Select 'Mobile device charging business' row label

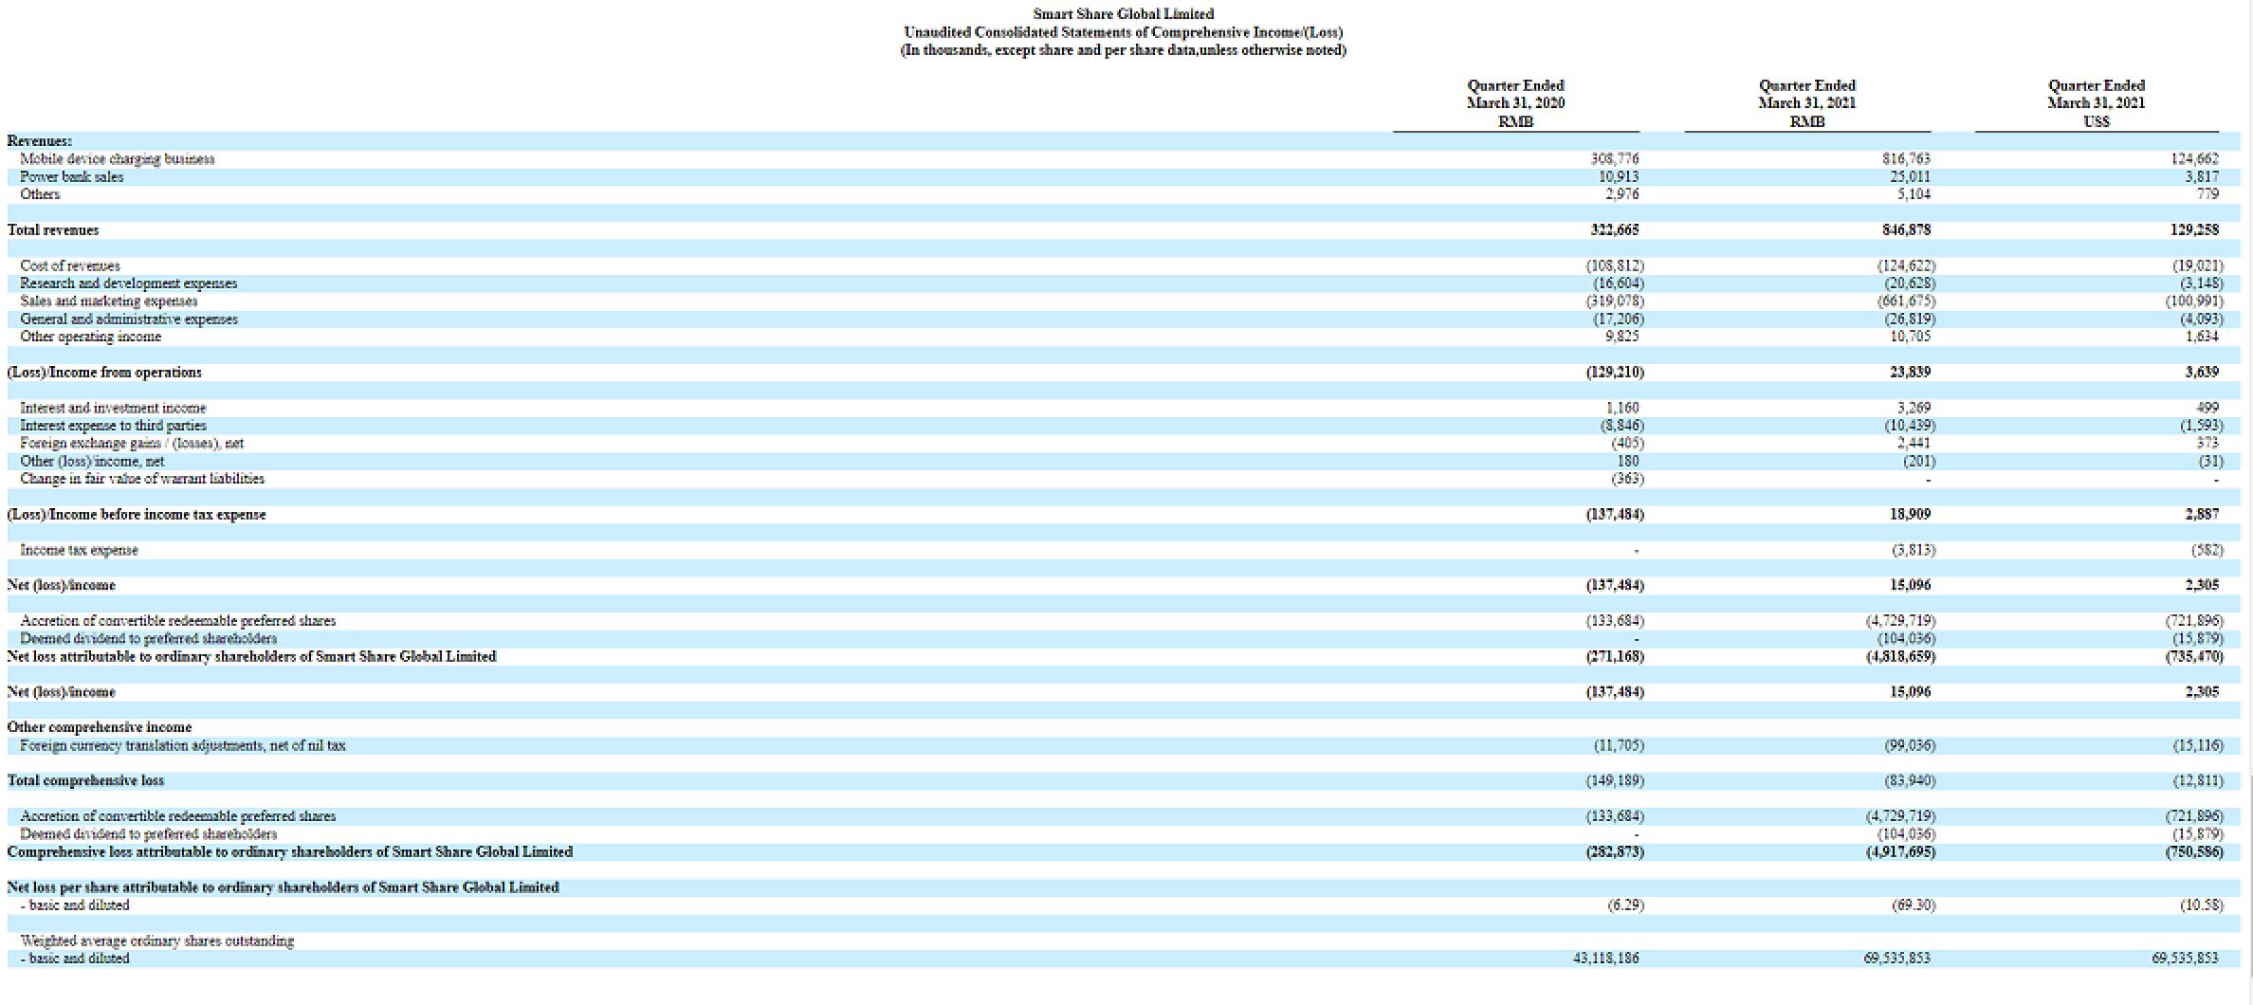(118, 158)
